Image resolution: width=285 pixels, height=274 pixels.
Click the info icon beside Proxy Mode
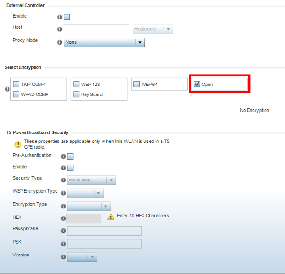tap(60, 42)
